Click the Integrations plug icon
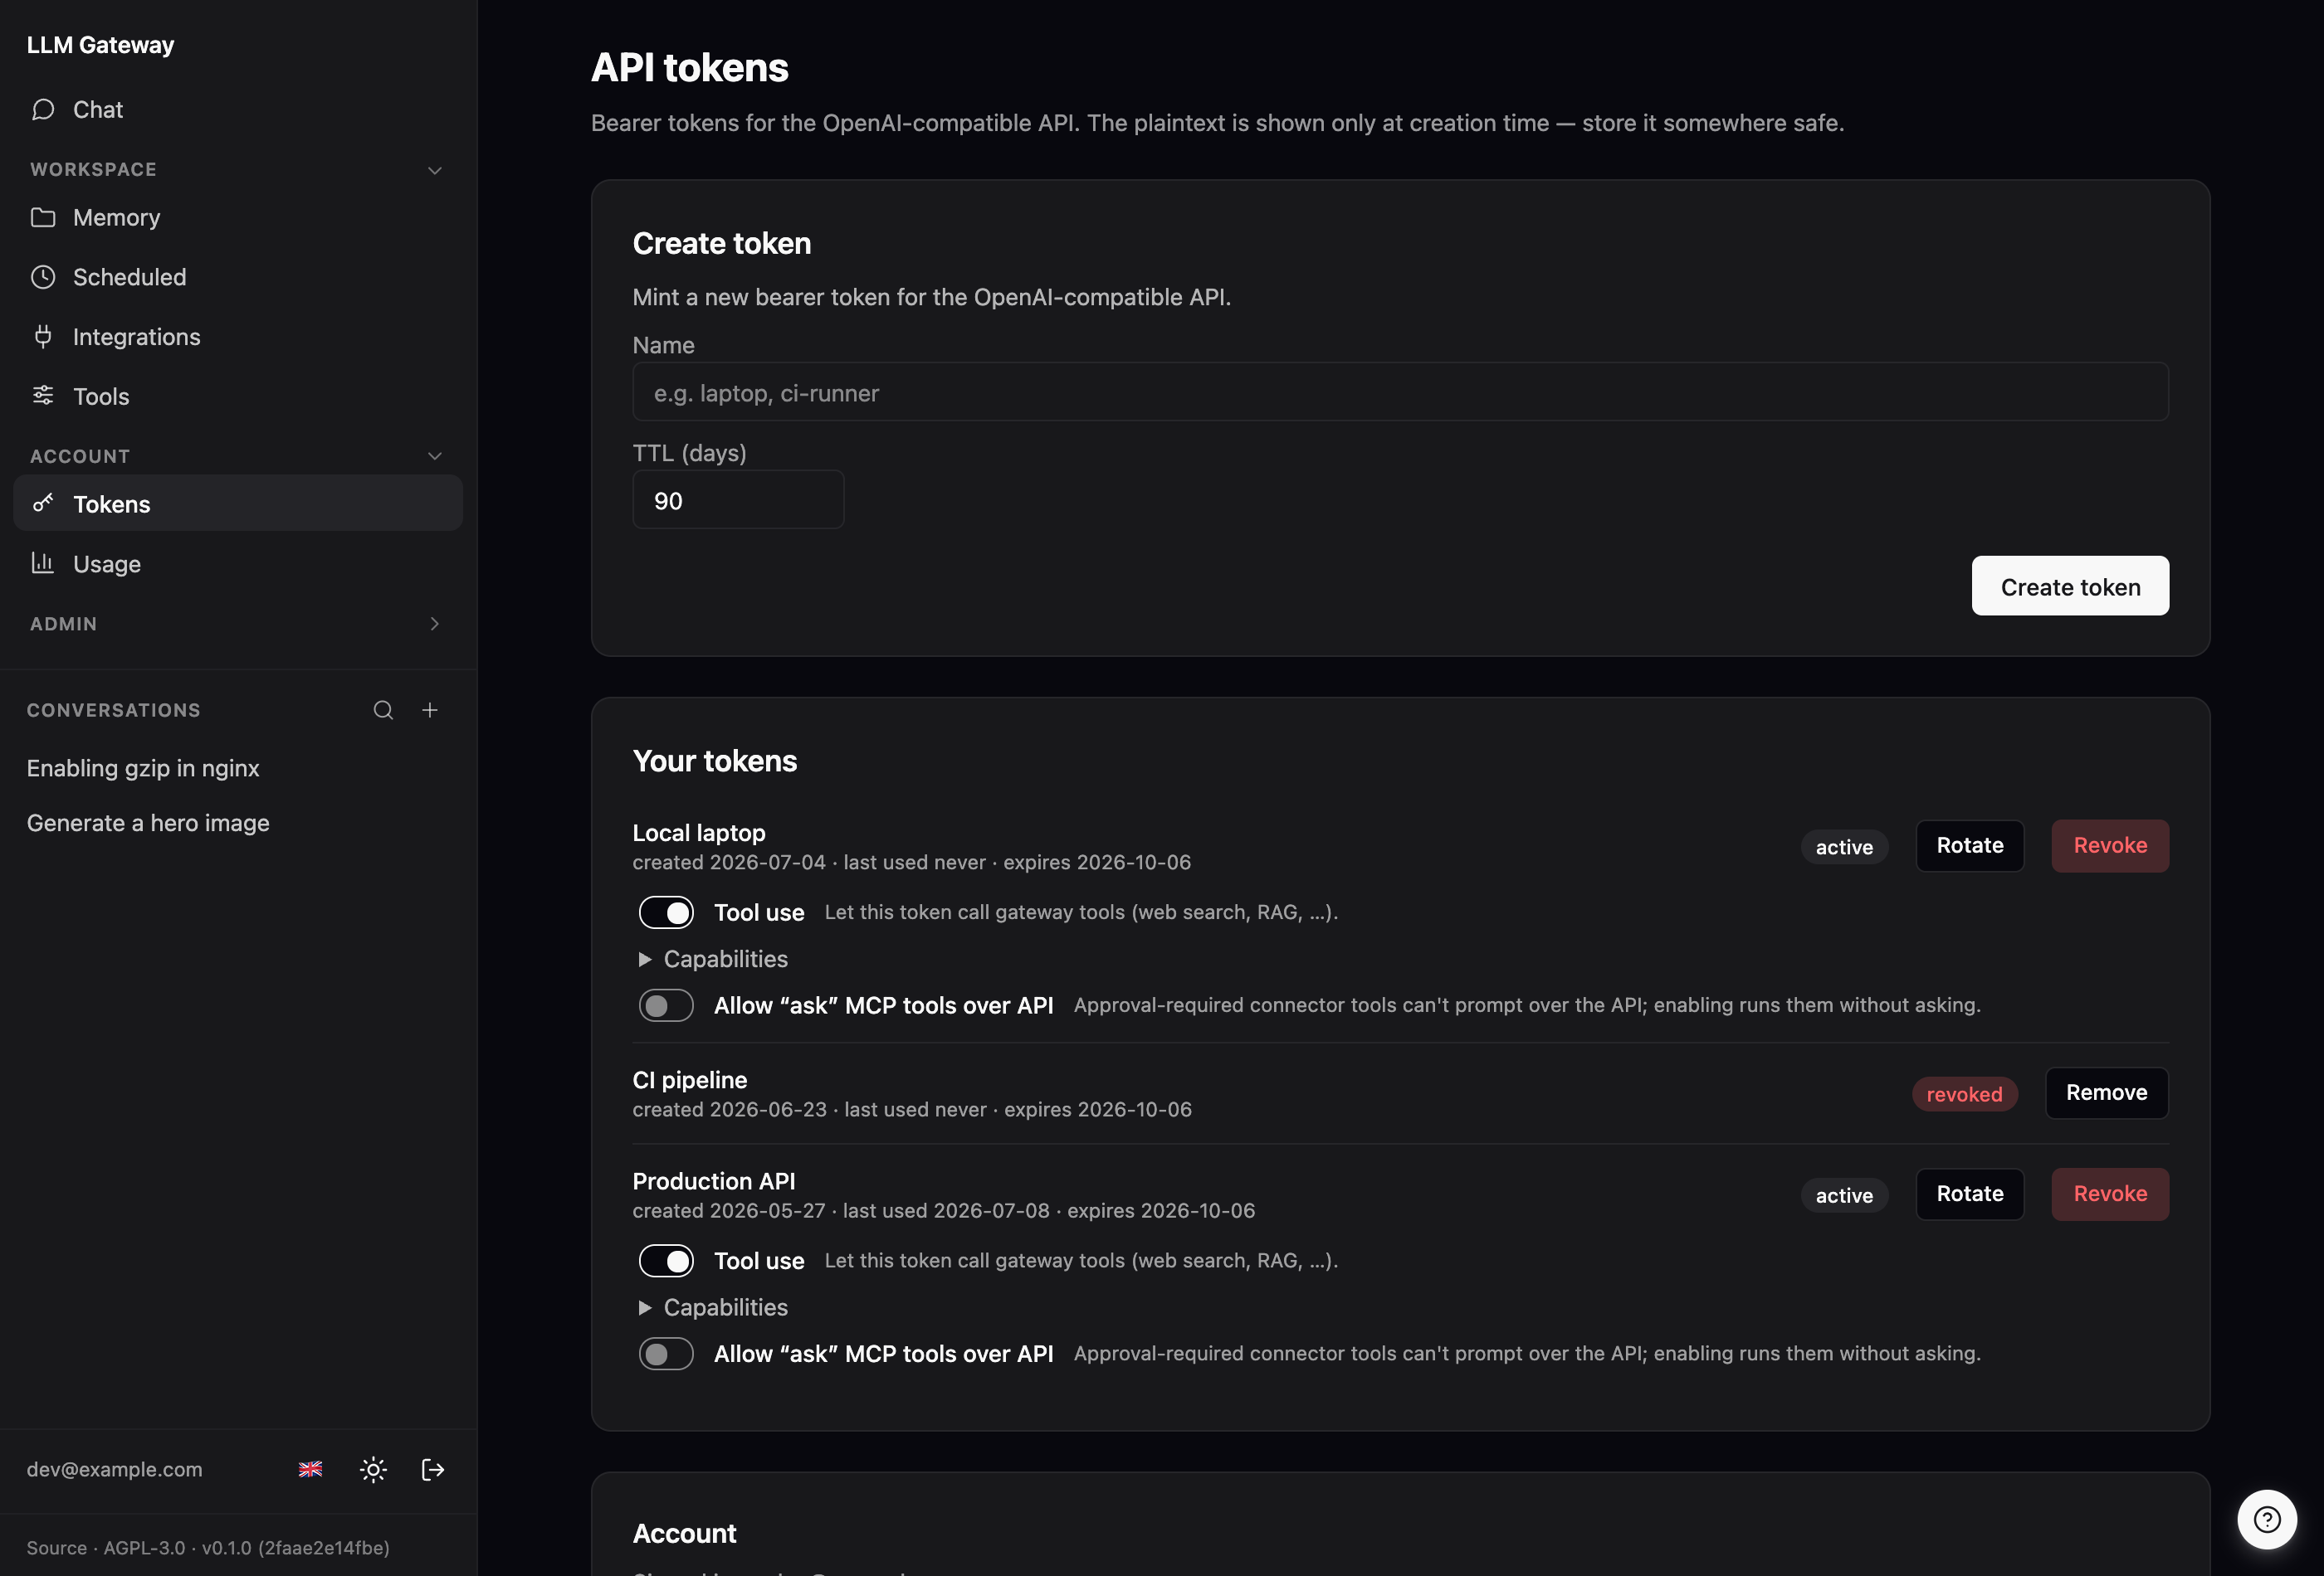This screenshot has width=2324, height=1576. [43, 336]
